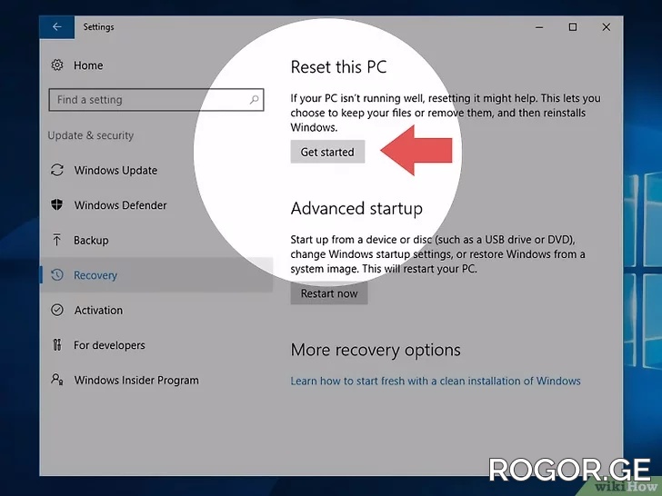
Task: Click the More recovery options heading
Action: click(x=376, y=350)
